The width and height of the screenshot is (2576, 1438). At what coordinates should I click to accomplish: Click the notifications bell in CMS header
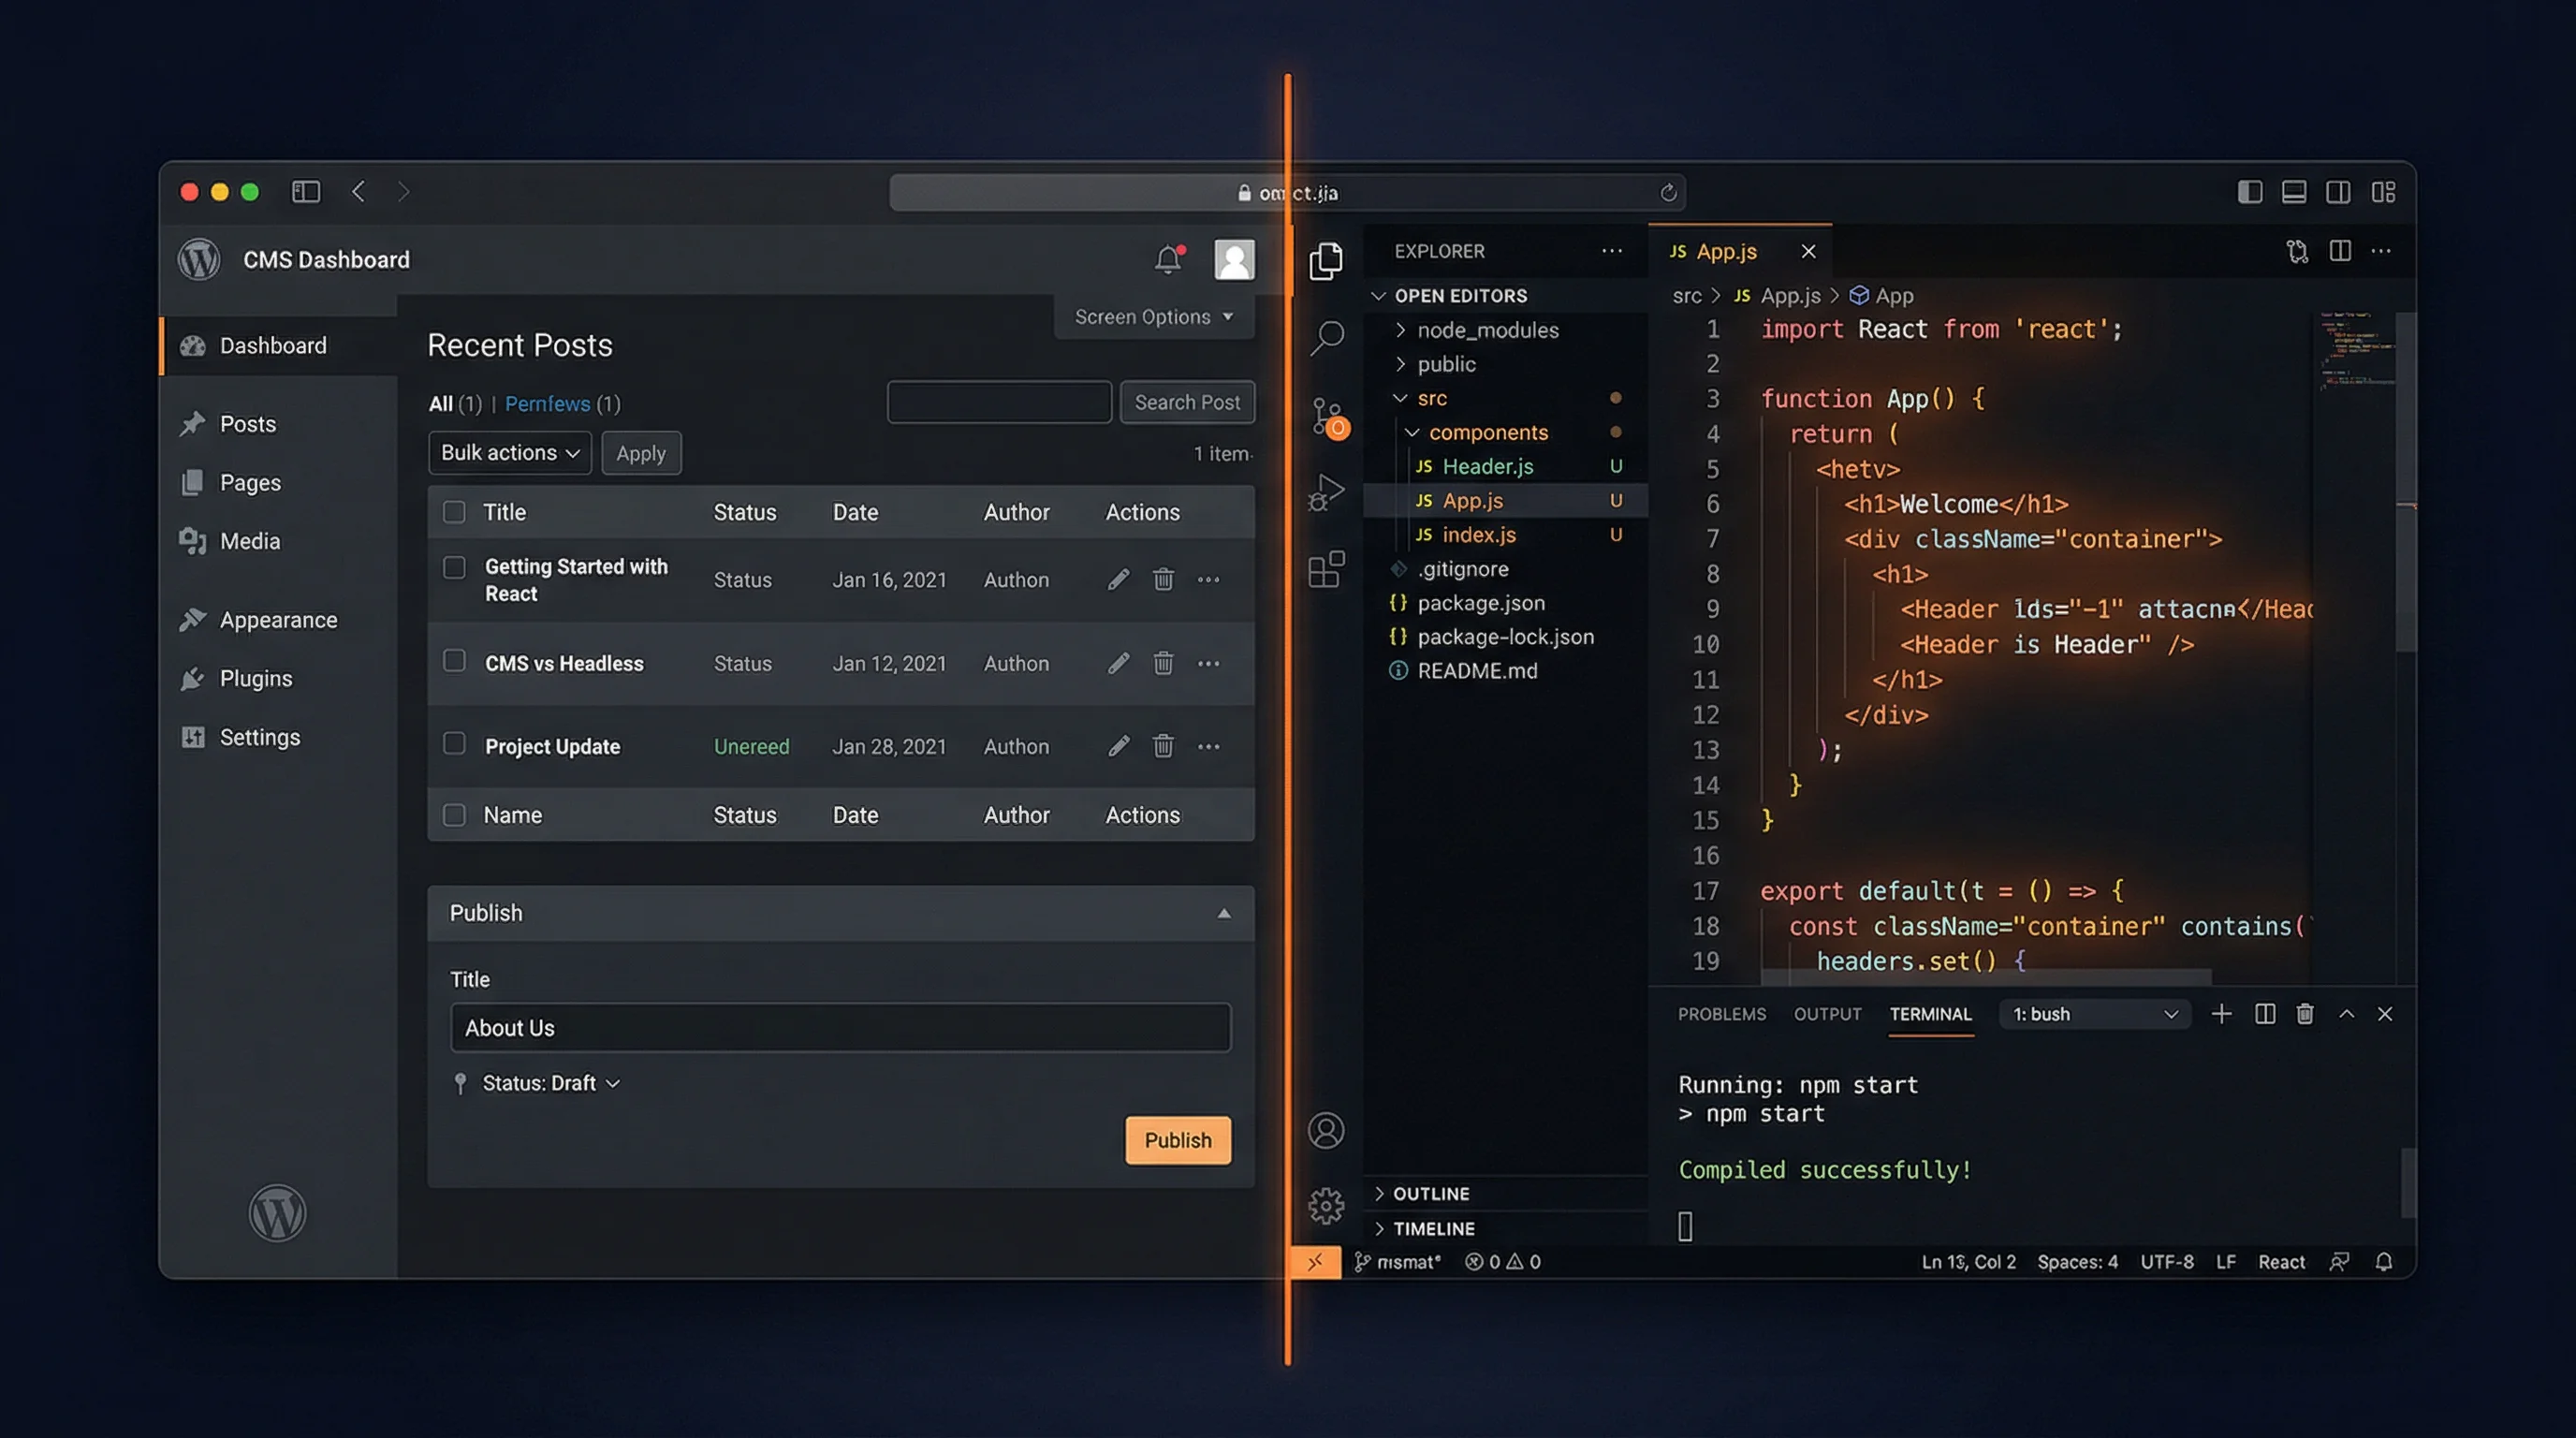coord(1167,260)
